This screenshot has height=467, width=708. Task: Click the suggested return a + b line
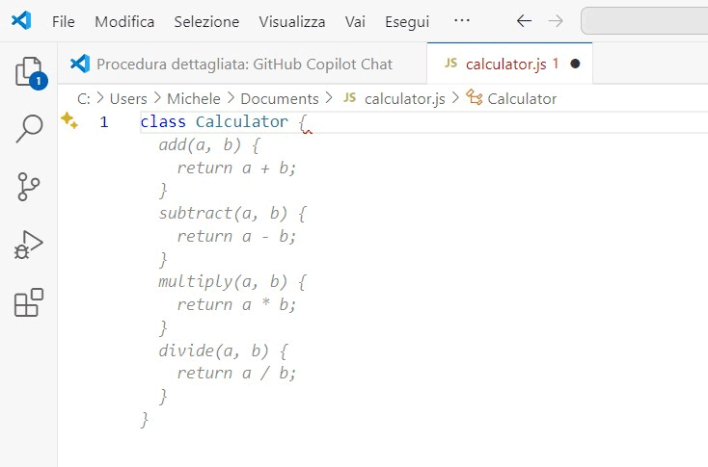point(236,169)
